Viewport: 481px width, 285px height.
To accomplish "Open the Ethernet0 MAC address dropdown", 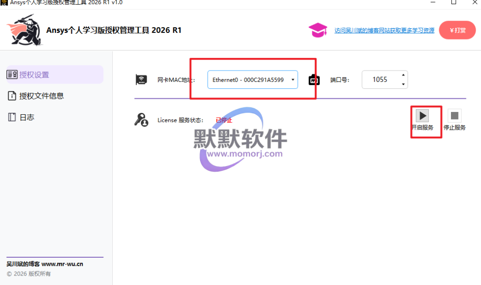I will pyautogui.click(x=248, y=80).
